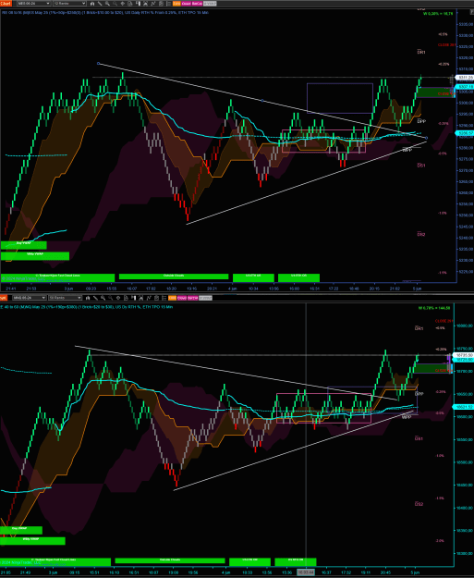
Task: Open drawing tools pencil in top chart toolbar
Action: click(x=100, y=4)
